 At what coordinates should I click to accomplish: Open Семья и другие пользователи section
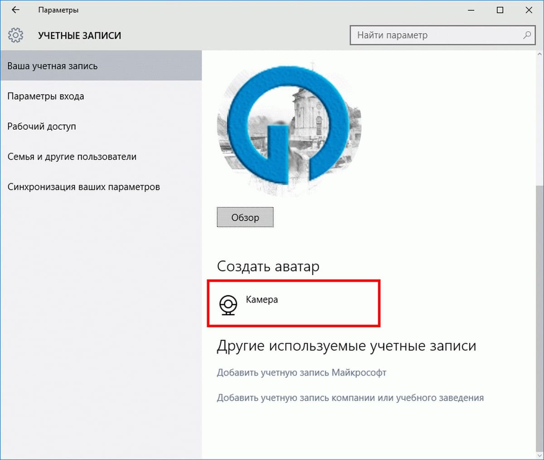tap(101, 157)
